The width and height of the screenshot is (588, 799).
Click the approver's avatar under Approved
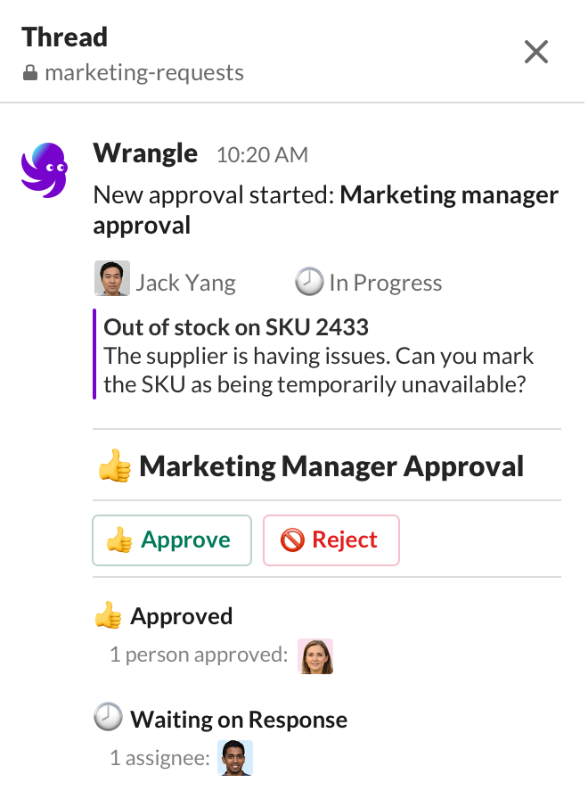pyautogui.click(x=315, y=655)
